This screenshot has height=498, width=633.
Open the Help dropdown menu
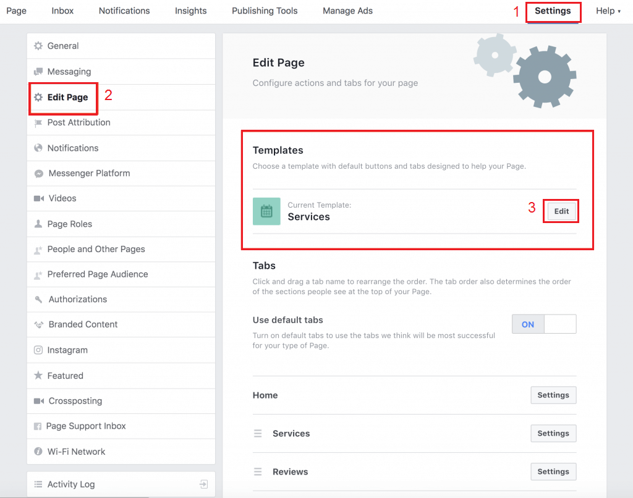tap(608, 11)
